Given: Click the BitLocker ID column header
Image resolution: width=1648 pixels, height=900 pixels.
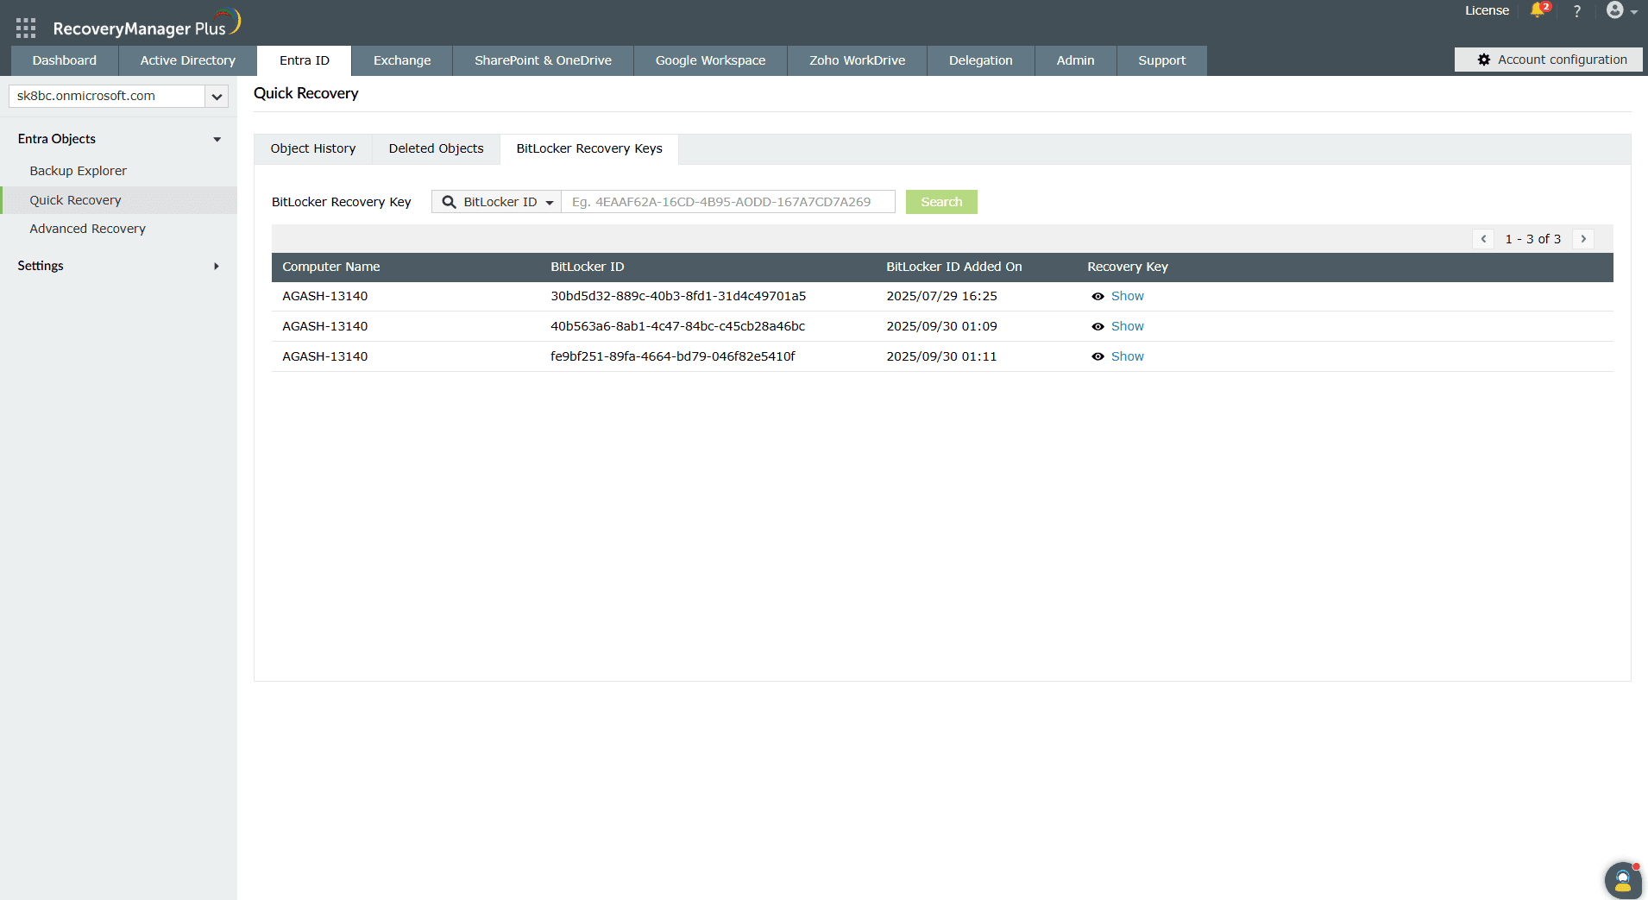Looking at the screenshot, I should coord(588,267).
